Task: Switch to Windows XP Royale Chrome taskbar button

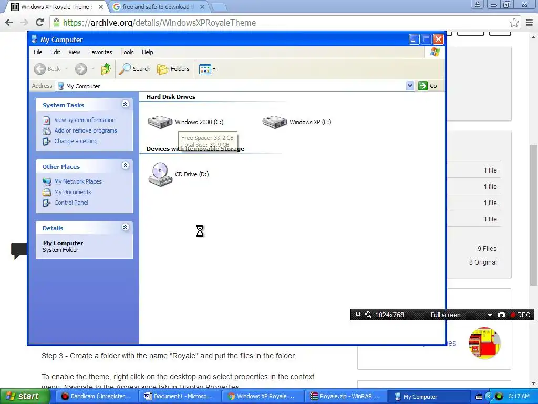Action: [x=263, y=397]
